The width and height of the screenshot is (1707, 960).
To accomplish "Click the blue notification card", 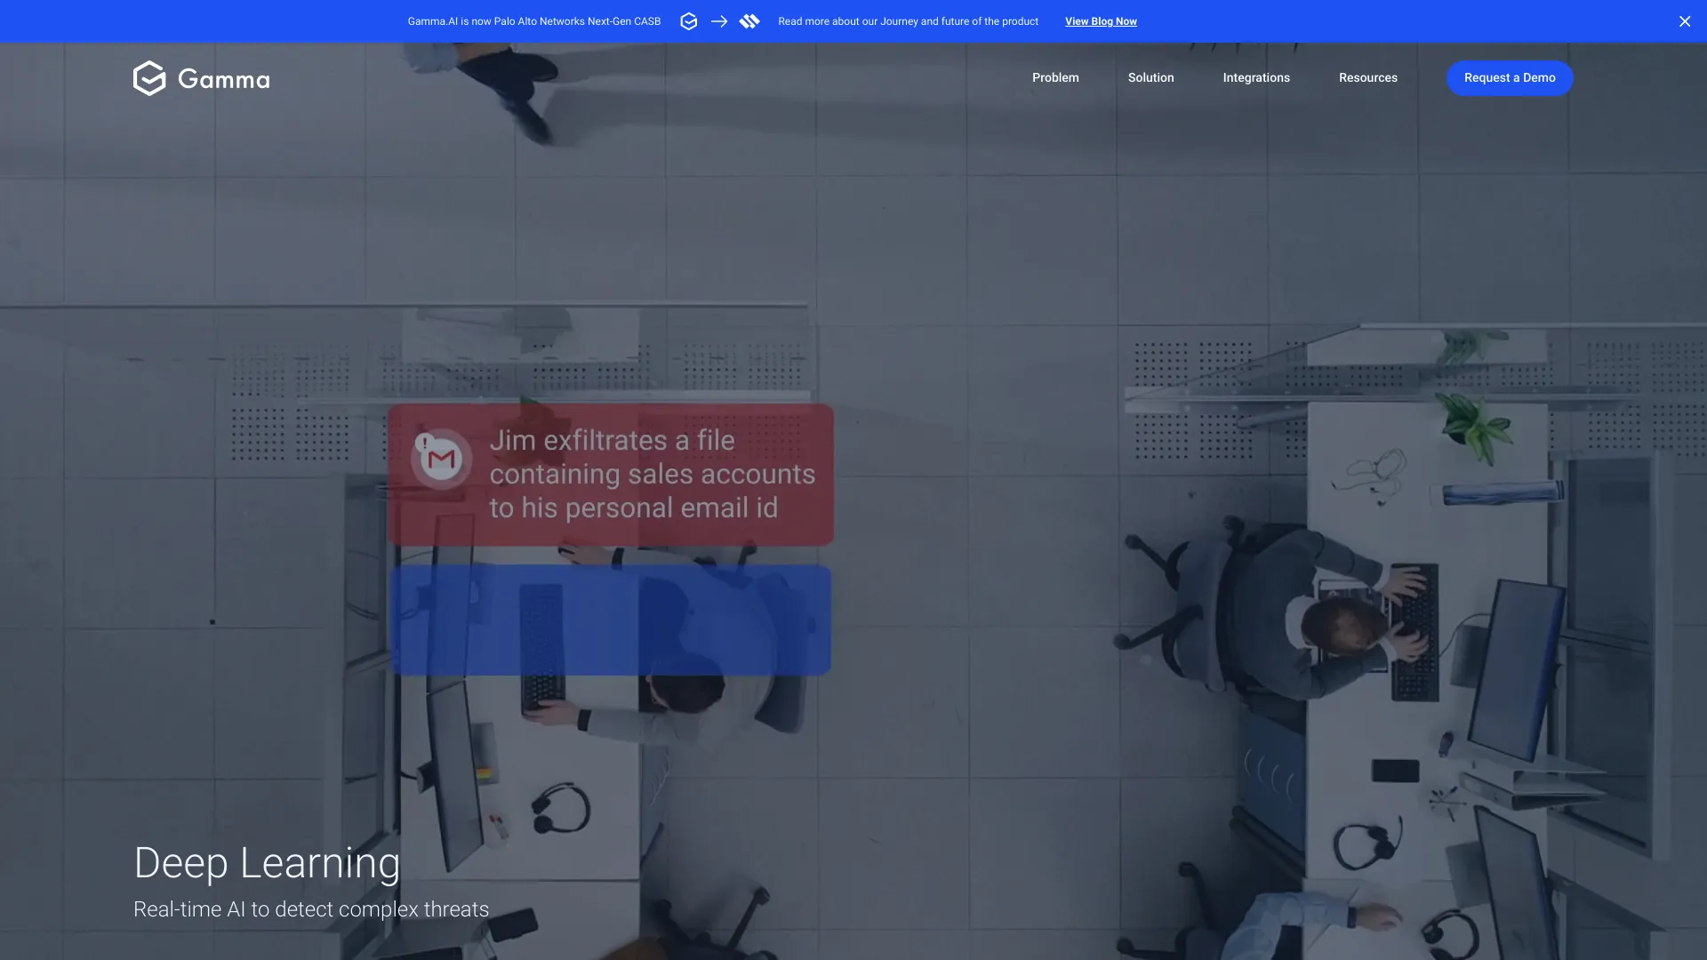I will point(610,619).
